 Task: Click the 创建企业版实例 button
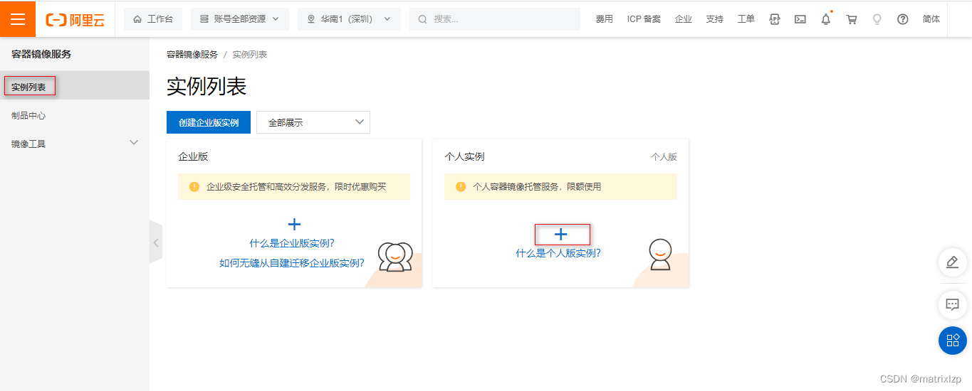(x=209, y=122)
